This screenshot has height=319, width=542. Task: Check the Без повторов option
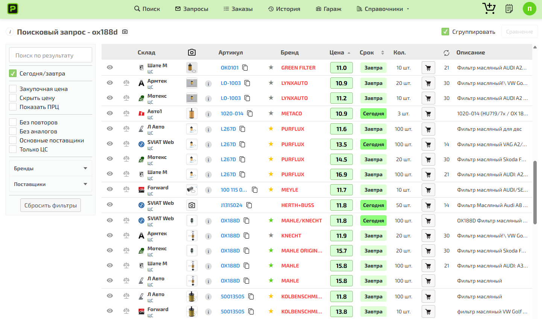[x=13, y=122]
